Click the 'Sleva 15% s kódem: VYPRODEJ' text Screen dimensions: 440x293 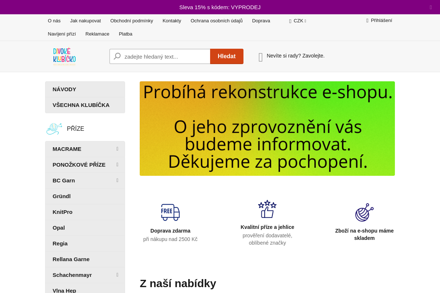[220, 7]
